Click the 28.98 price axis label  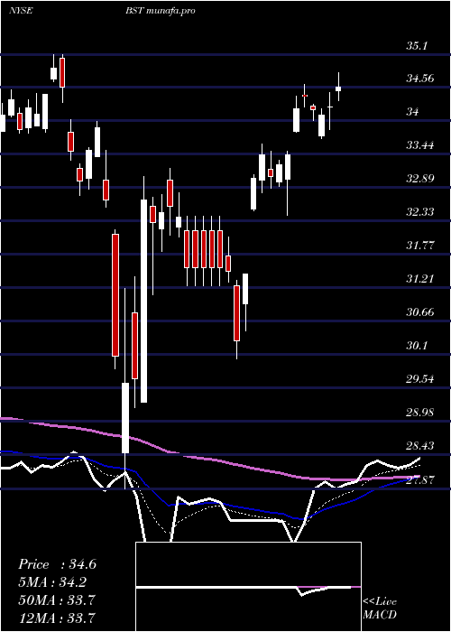pyautogui.click(x=419, y=414)
